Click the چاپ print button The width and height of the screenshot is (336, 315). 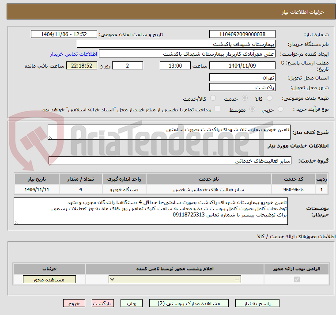pos(132,304)
